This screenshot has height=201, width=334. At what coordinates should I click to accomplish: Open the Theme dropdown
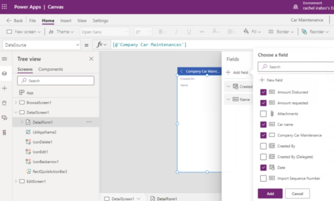(x=61, y=32)
